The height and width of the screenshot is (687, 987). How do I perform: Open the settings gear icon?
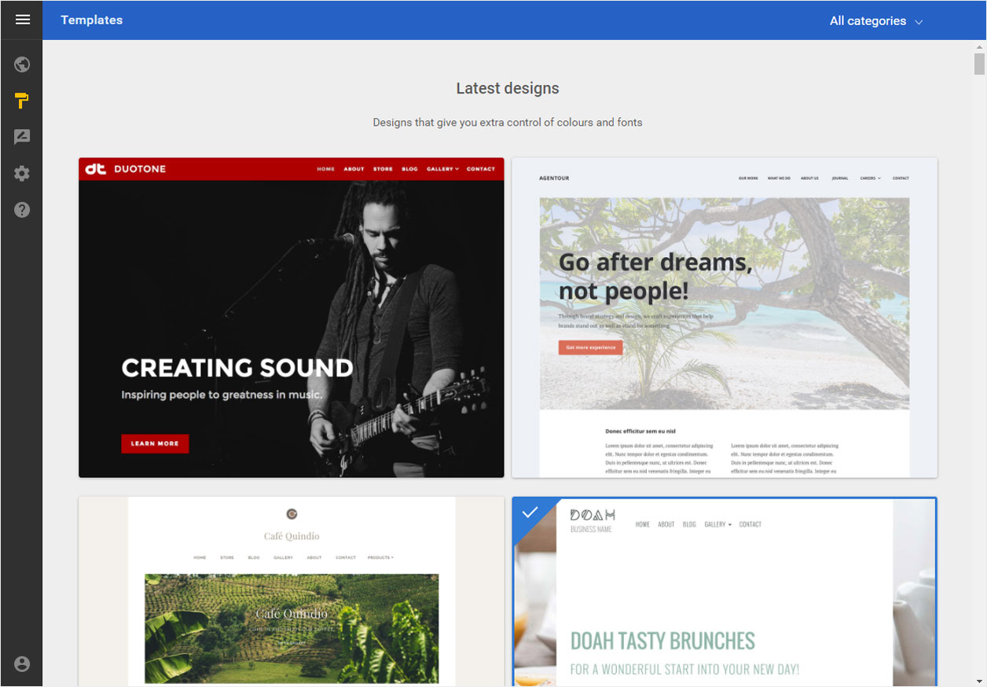tap(22, 174)
